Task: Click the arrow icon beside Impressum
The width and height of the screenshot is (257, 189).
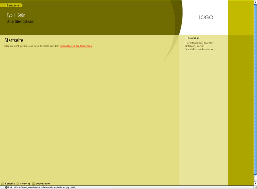Action: (33, 184)
